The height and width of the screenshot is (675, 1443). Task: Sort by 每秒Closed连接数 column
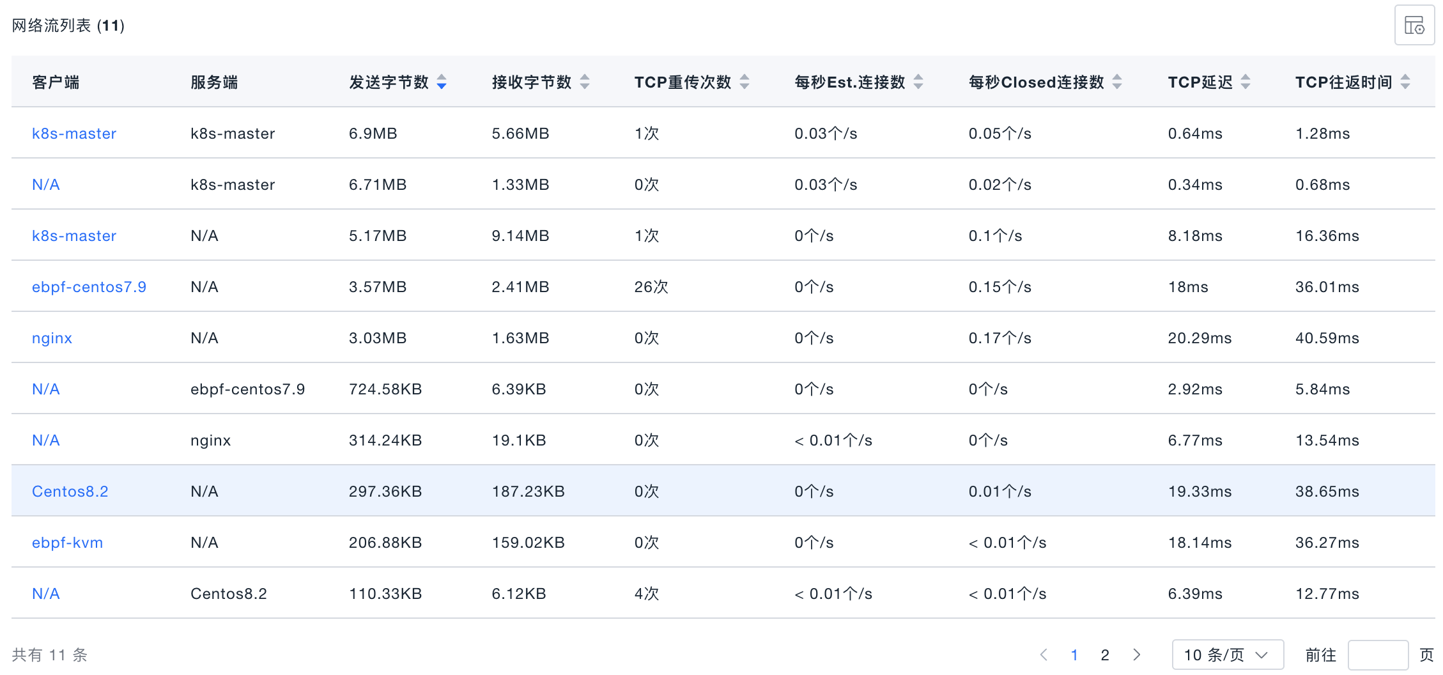(1116, 82)
